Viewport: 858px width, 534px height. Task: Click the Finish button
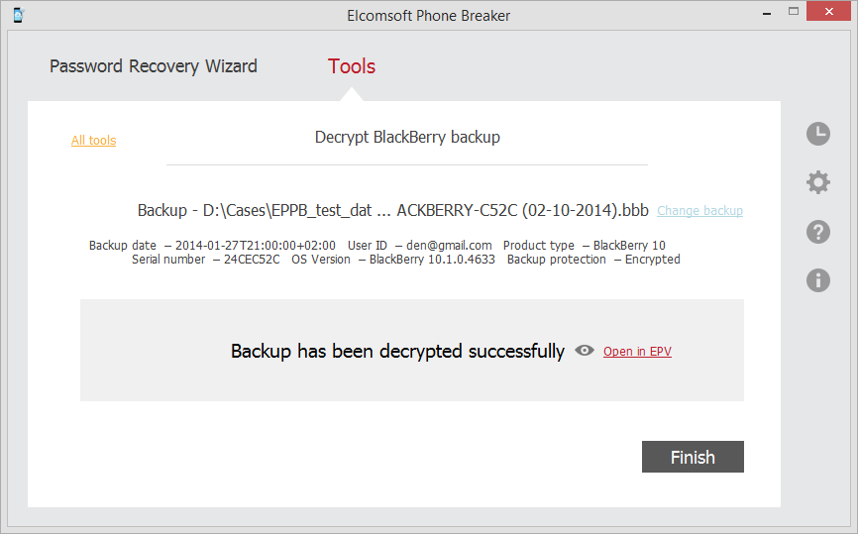693,457
